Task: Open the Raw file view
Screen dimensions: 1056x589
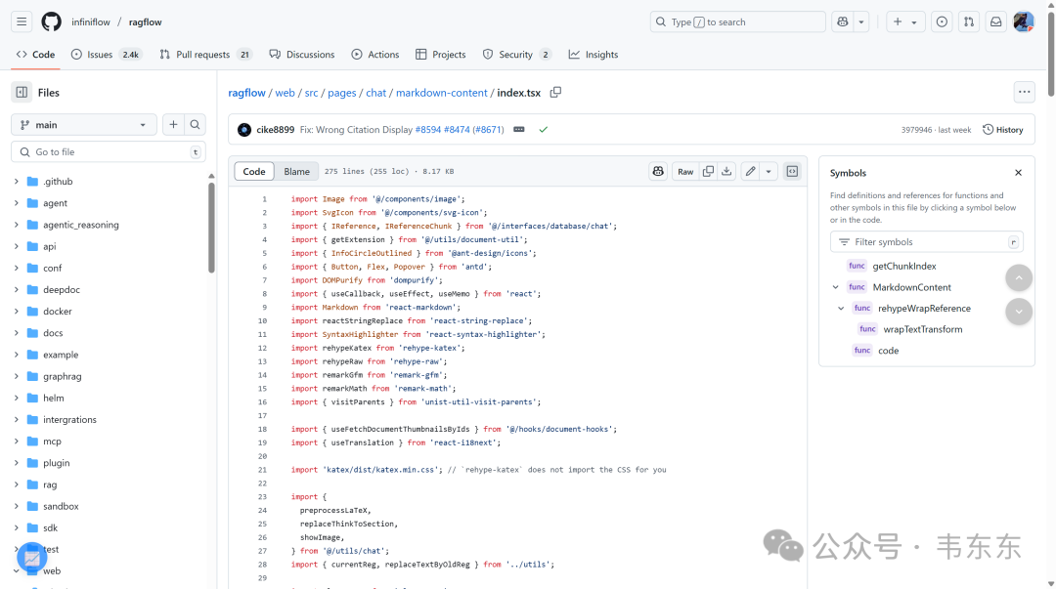Action: [685, 172]
